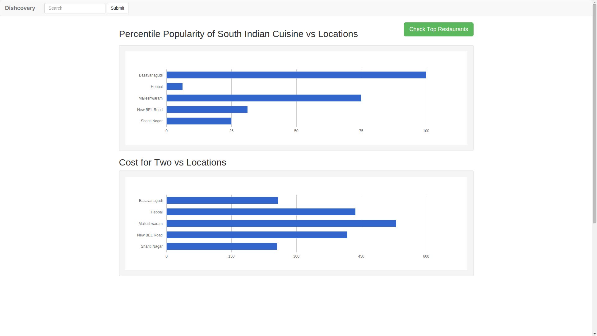This screenshot has height=336, width=597.
Task: Click Basavanagudi bar in popularity chart
Action: tap(296, 75)
